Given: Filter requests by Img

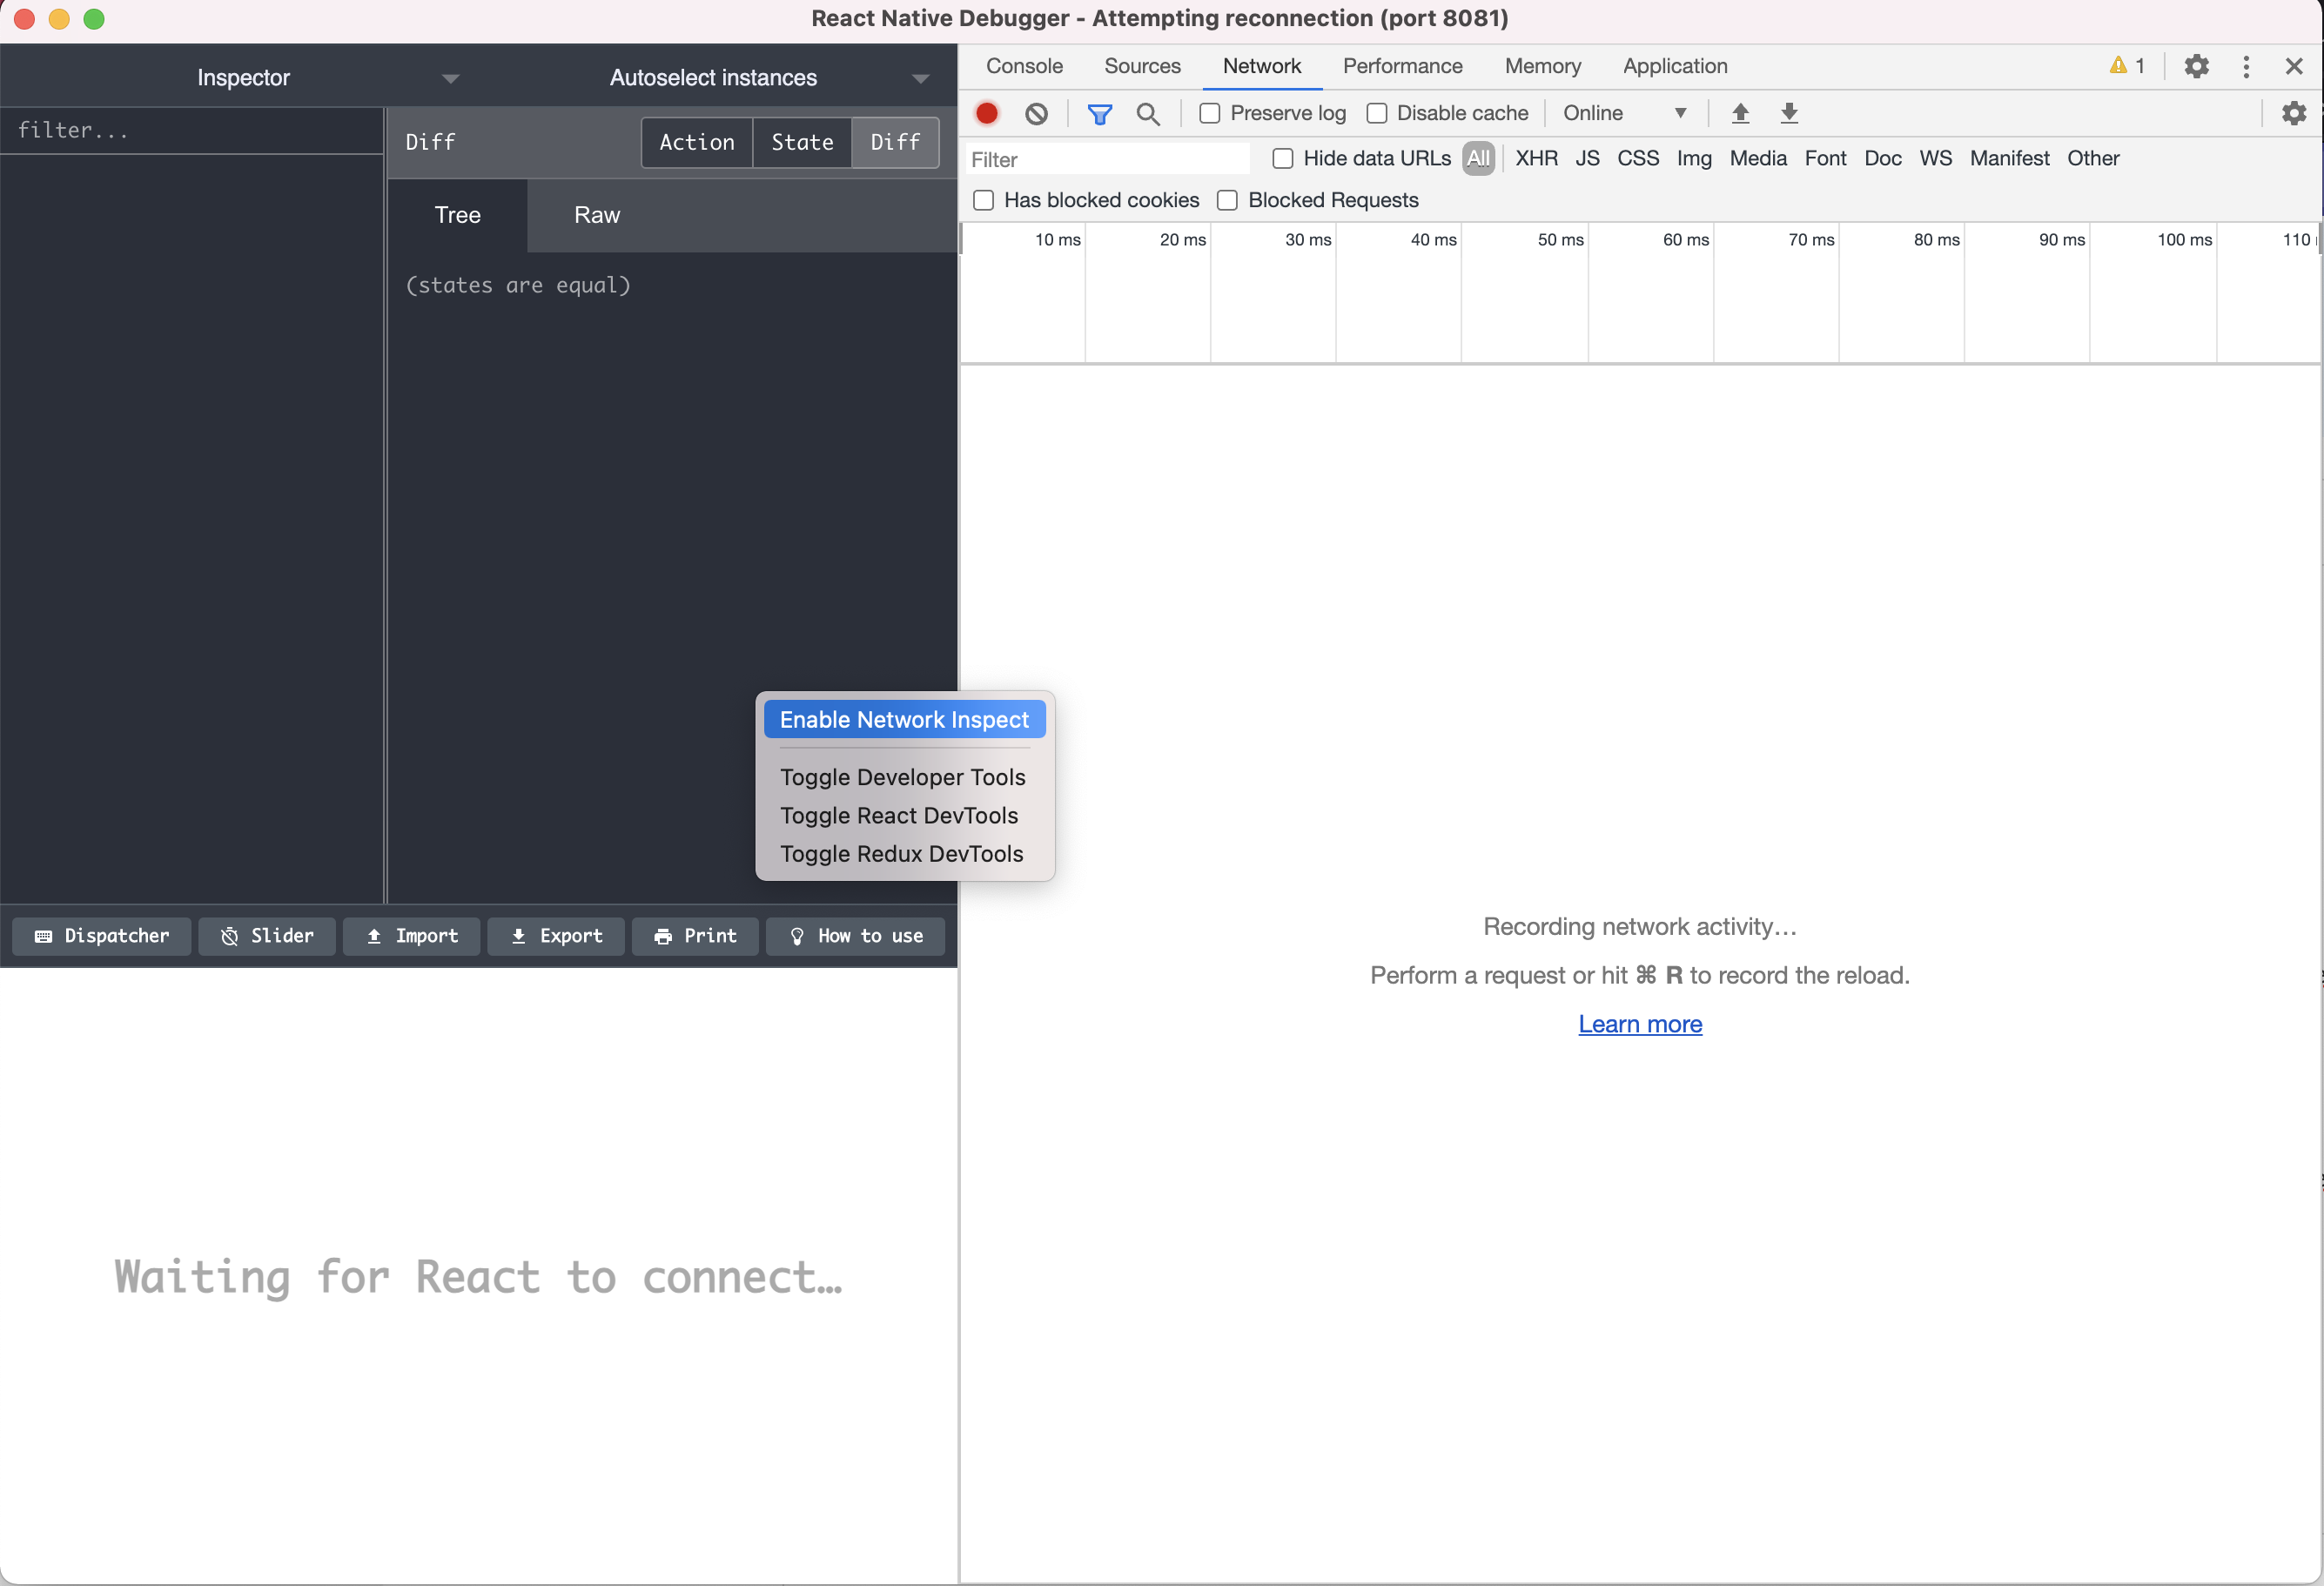Looking at the screenshot, I should tap(1694, 158).
